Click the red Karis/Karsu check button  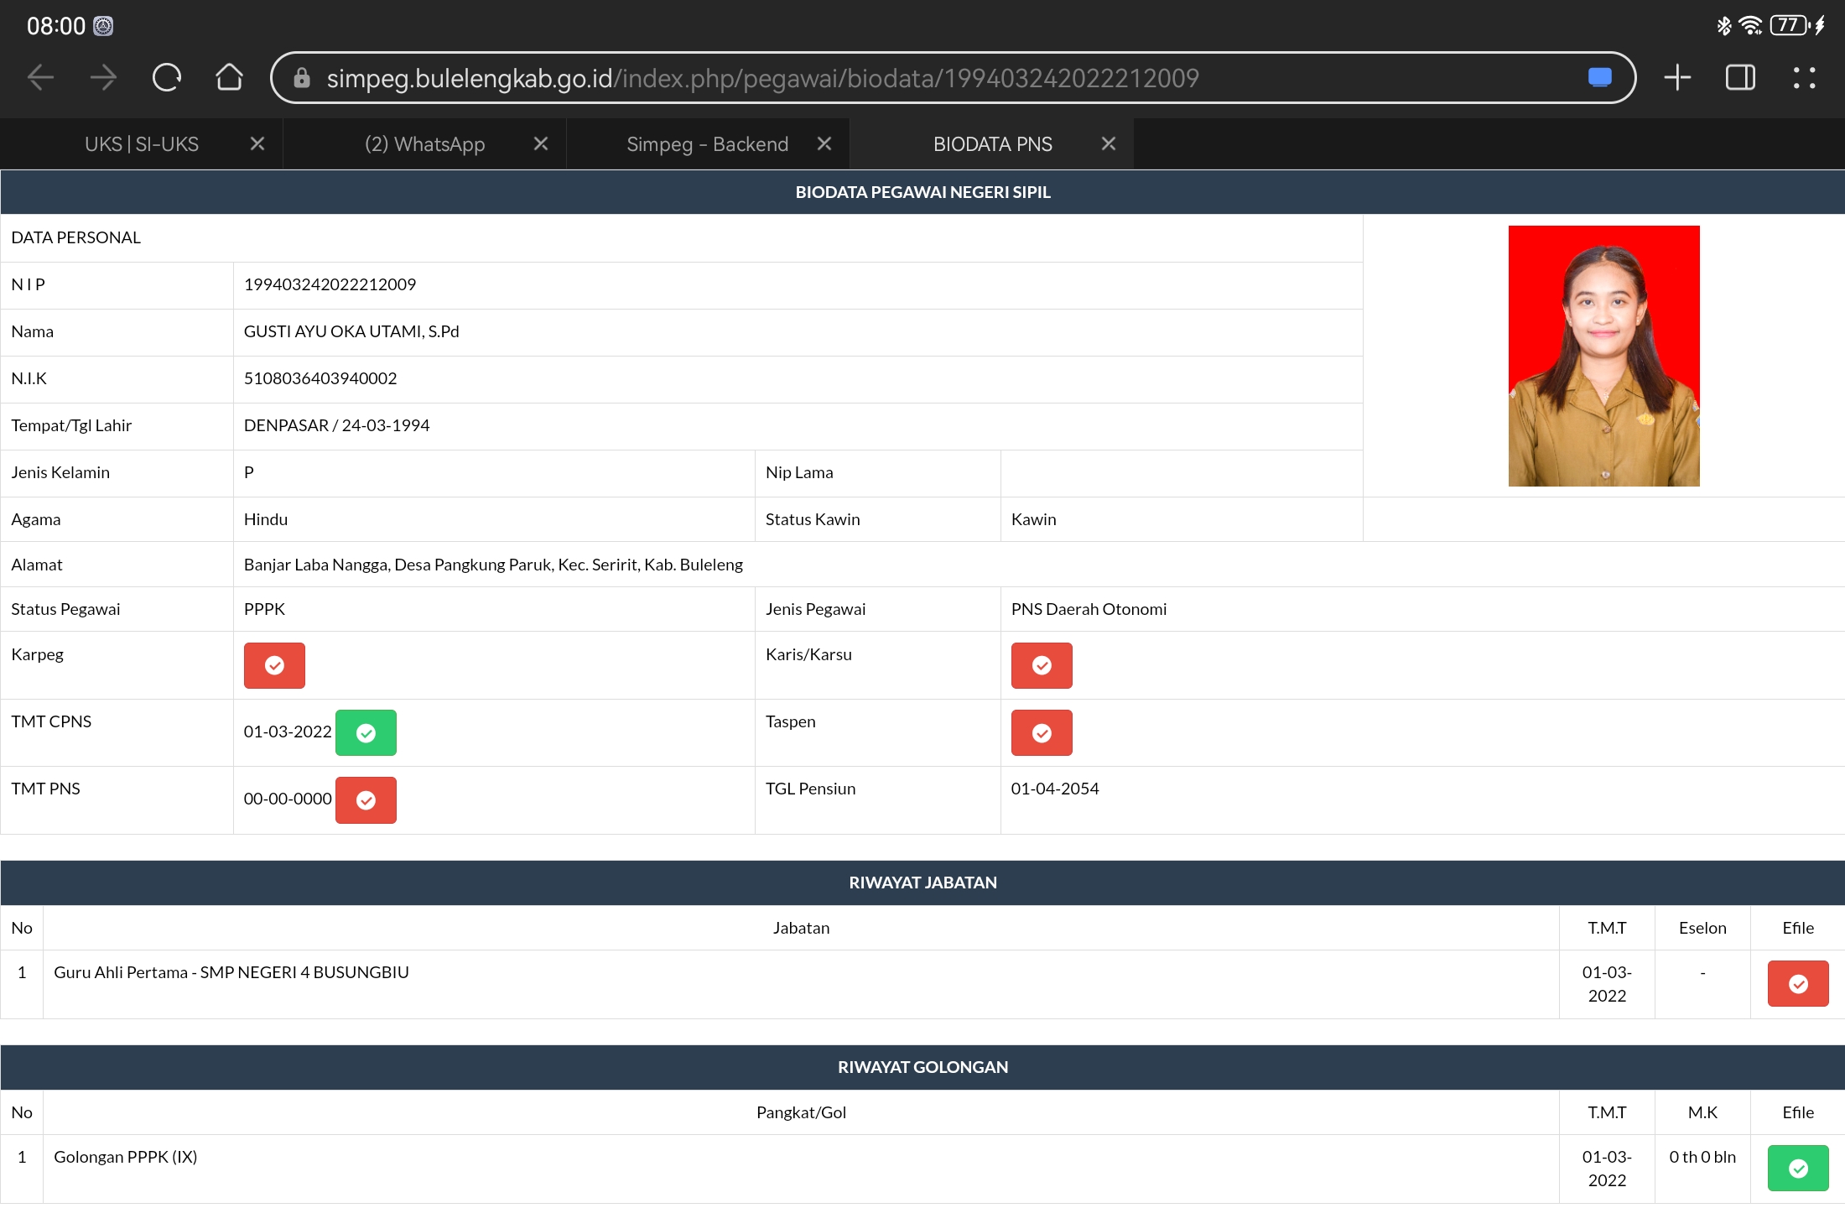click(1042, 665)
